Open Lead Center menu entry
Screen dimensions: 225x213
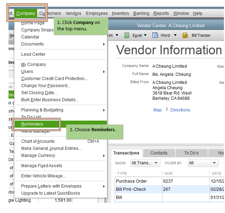click(x=33, y=54)
